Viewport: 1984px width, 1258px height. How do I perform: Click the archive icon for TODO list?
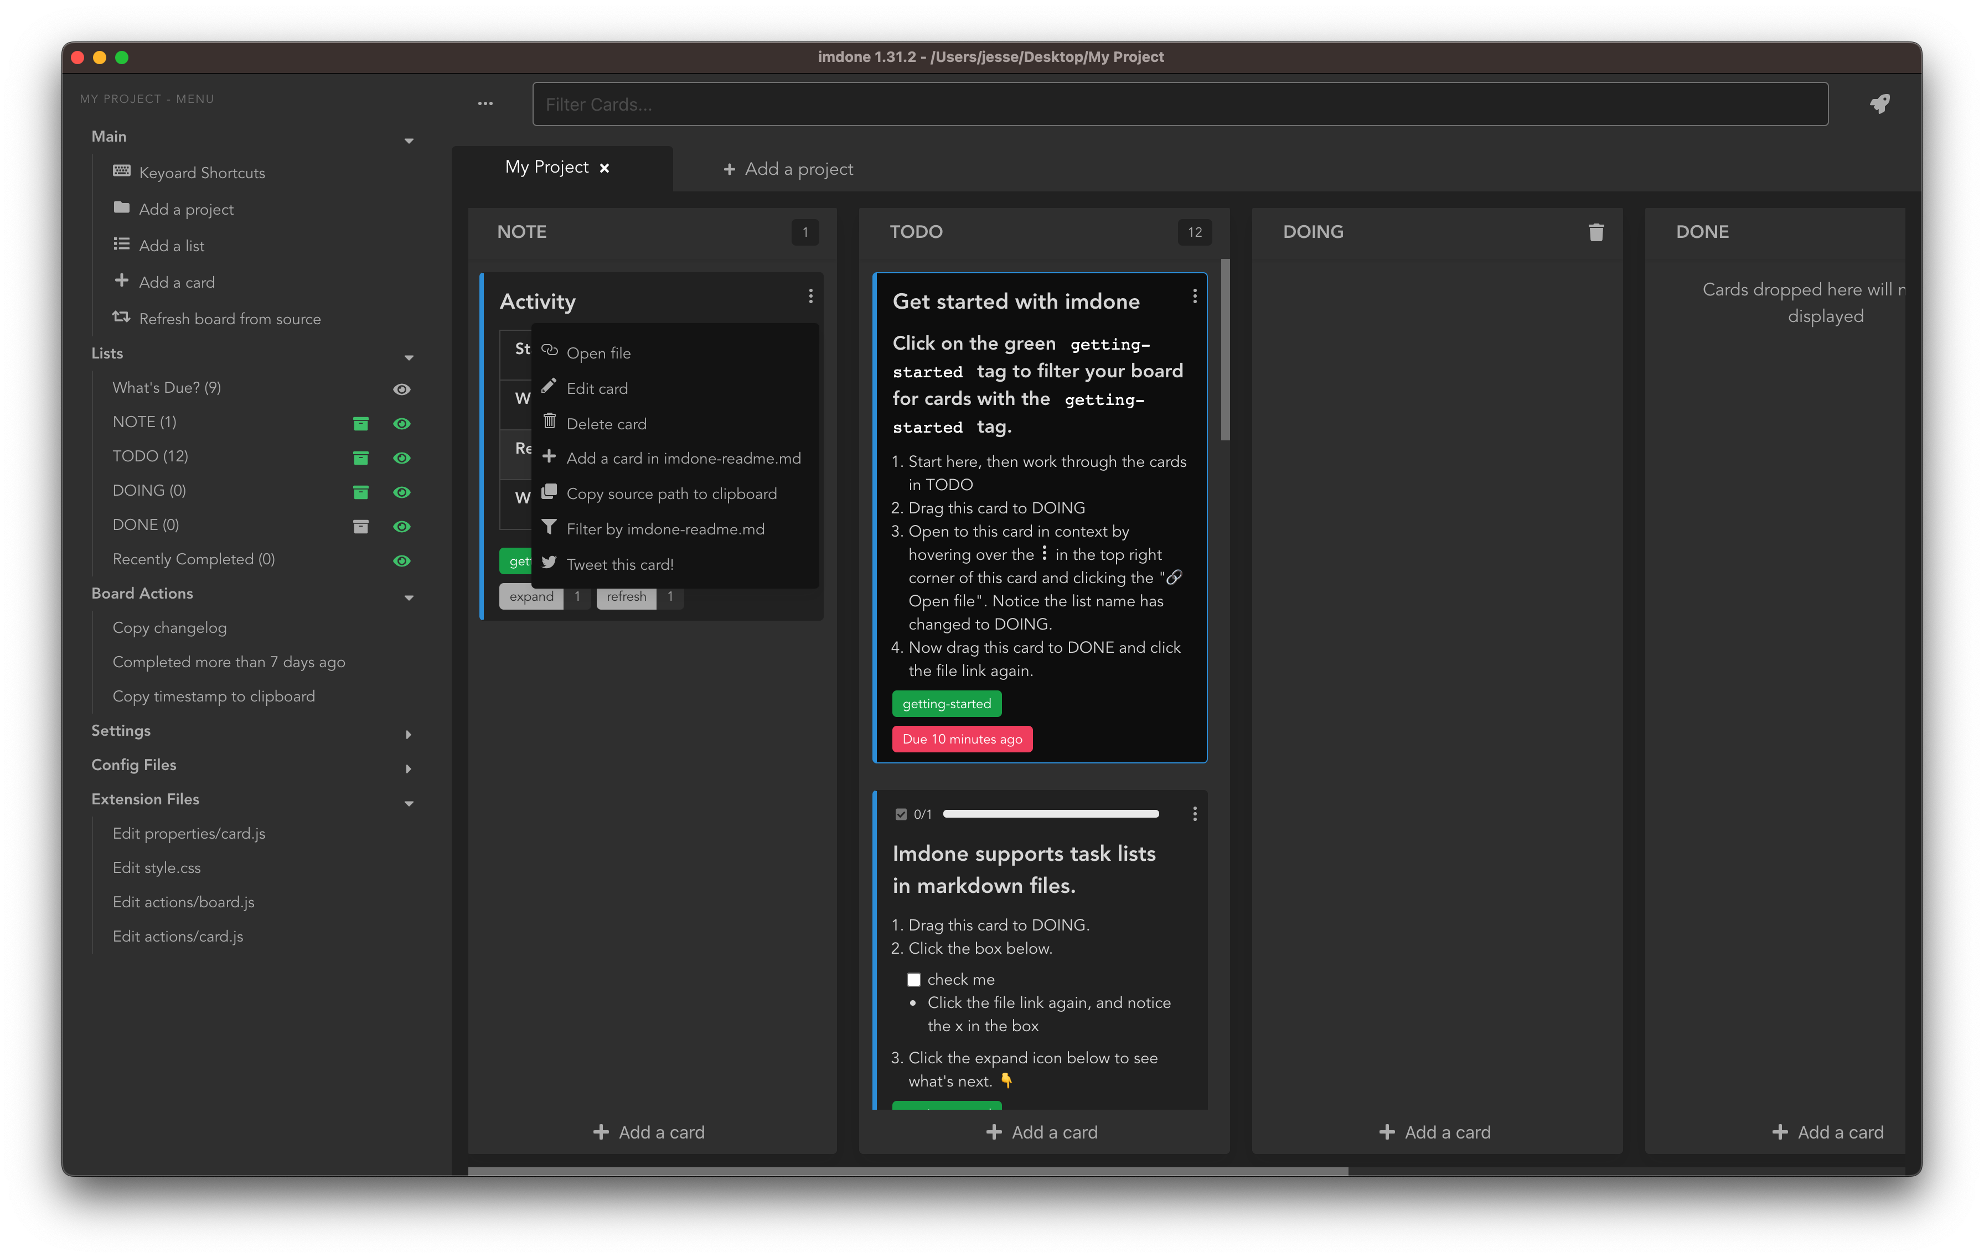click(x=361, y=458)
